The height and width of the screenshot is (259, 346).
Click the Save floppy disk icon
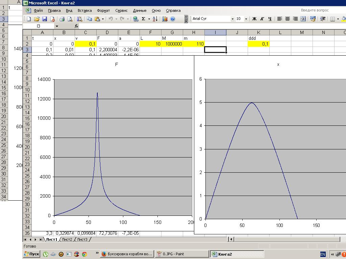(x=44, y=19)
